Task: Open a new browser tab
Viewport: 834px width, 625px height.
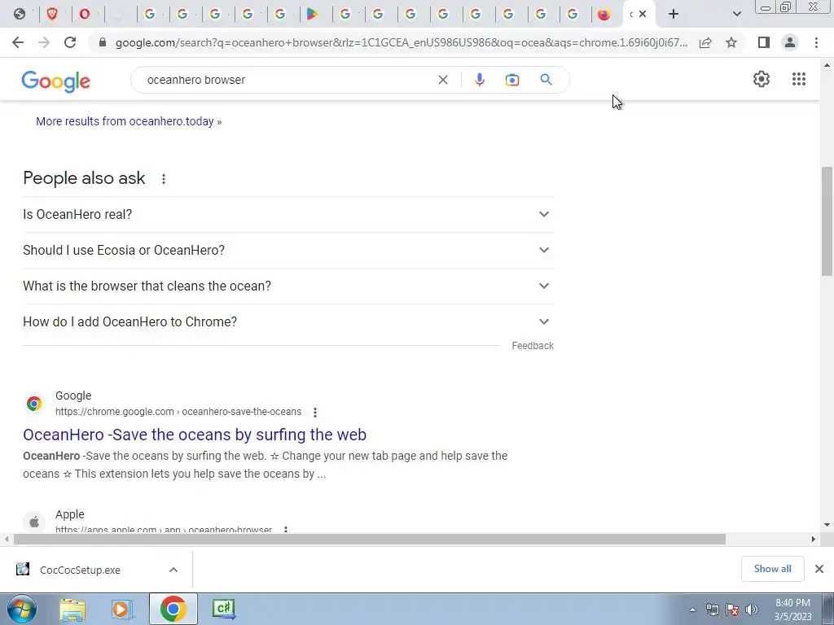Action: pyautogui.click(x=674, y=15)
